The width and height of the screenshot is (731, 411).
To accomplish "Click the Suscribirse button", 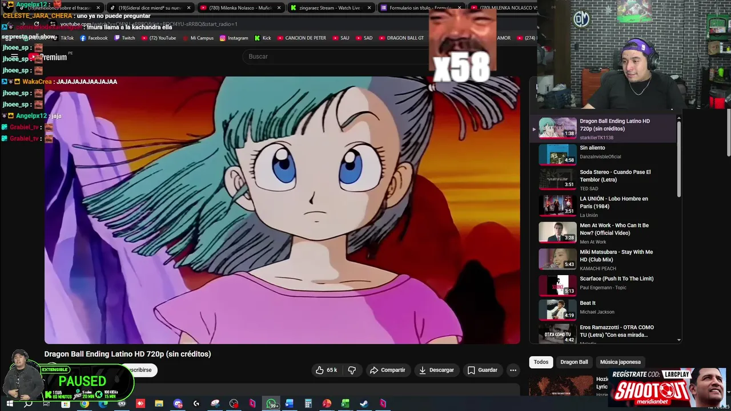I will tap(140, 370).
